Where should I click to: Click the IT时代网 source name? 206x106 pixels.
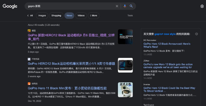36,59
